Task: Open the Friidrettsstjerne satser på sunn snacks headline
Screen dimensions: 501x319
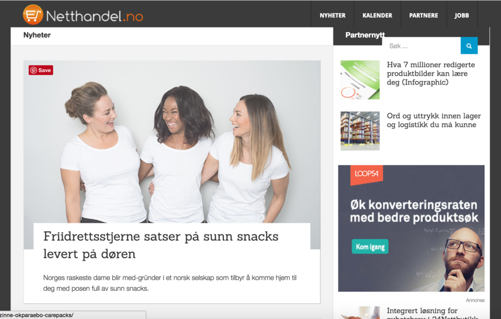Action: point(161,245)
